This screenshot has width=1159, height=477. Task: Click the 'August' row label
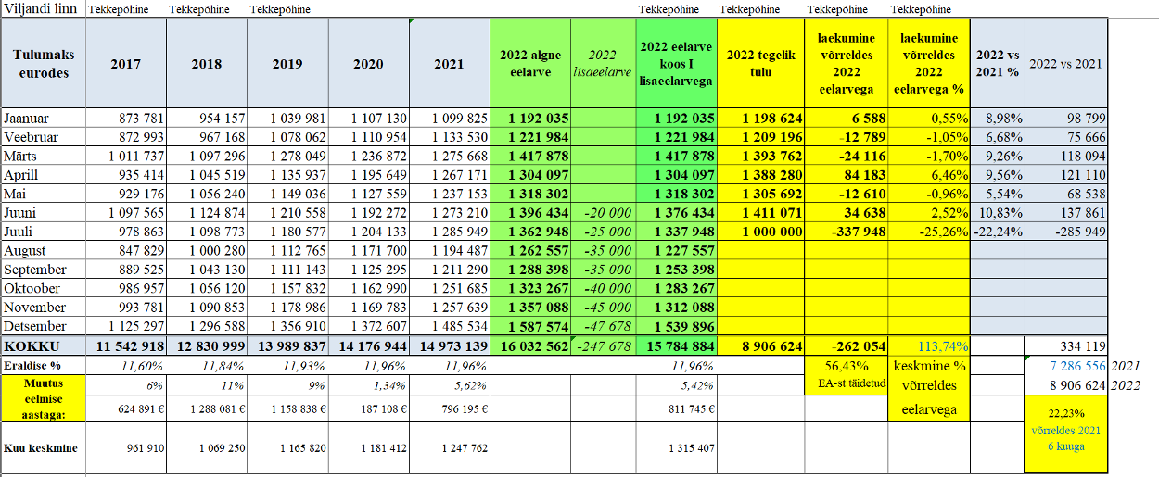44,250
